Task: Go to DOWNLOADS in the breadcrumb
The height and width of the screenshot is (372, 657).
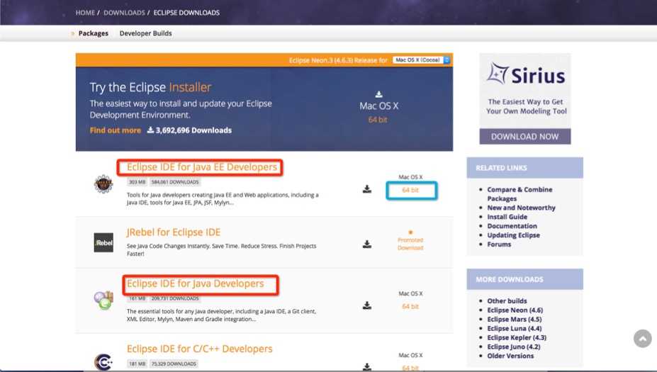Action: tap(124, 13)
